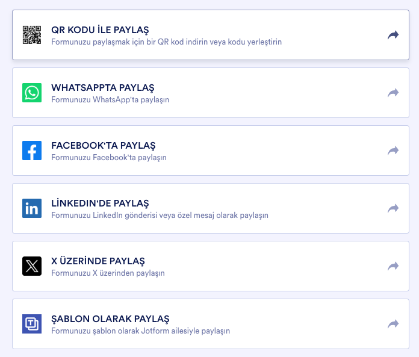Click share arrow in QR code row
Image resolution: width=419 pixels, height=357 pixels.
[x=393, y=35]
